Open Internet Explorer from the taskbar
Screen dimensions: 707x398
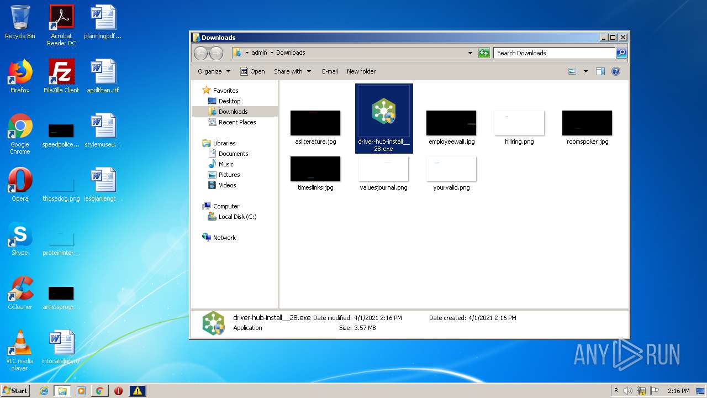pyautogui.click(x=44, y=391)
